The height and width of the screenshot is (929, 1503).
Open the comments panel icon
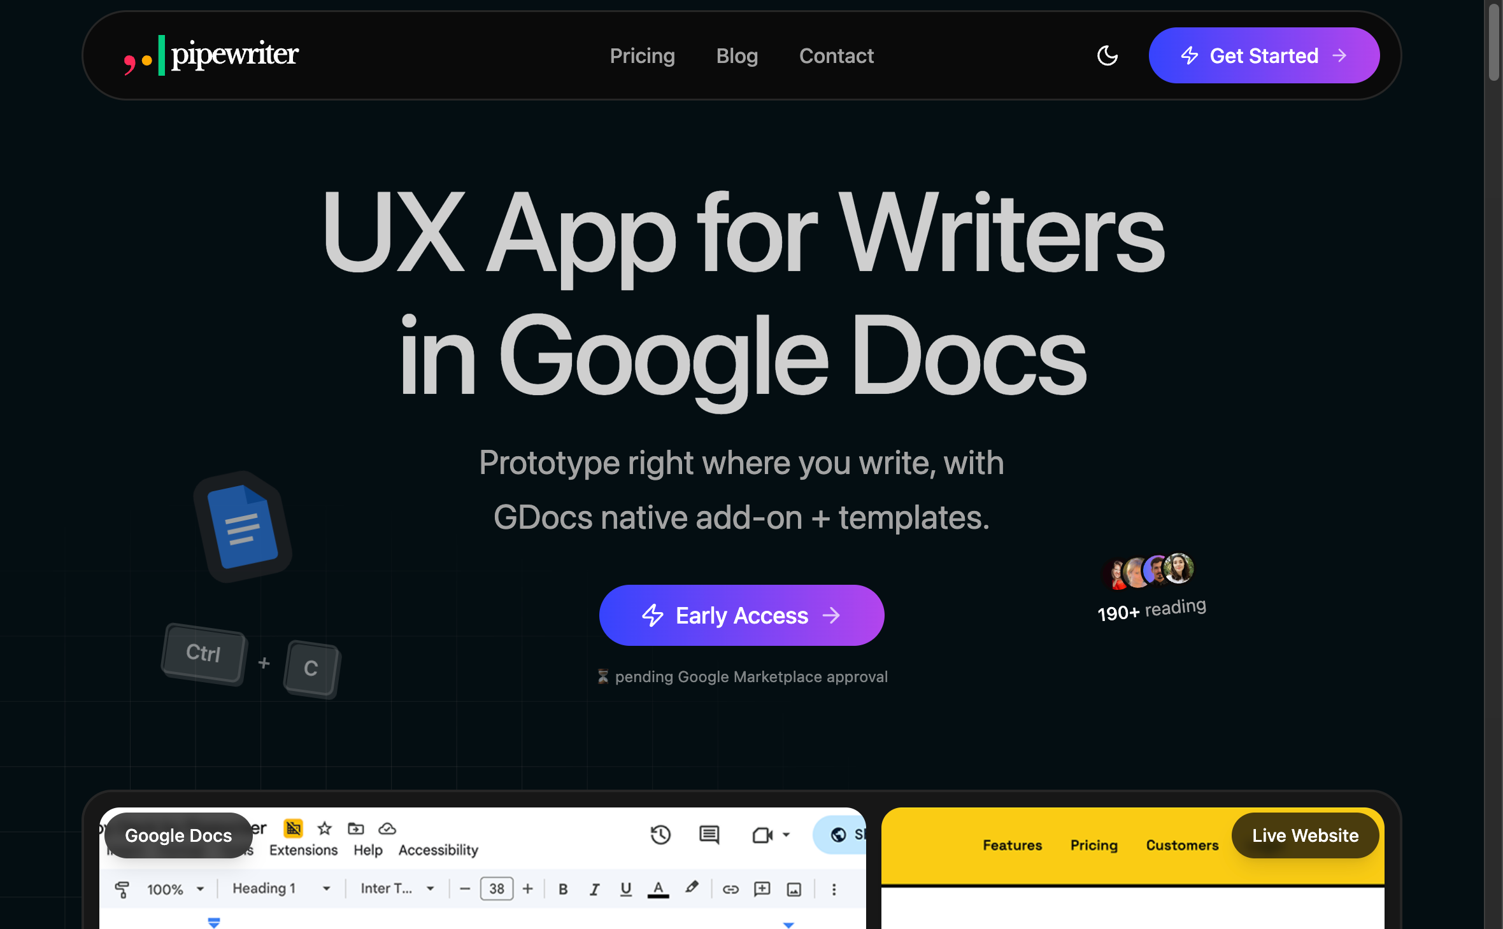pyautogui.click(x=709, y=834)
